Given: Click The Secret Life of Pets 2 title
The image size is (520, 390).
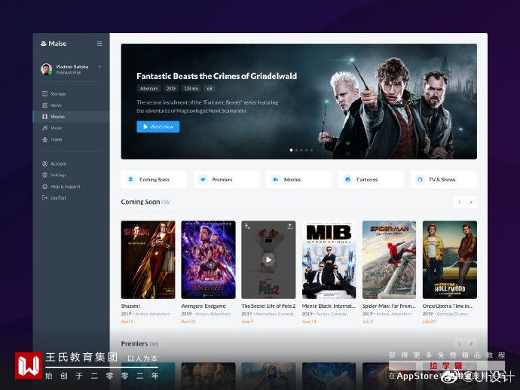Looking at the screenshot, I should pos(268,306).
